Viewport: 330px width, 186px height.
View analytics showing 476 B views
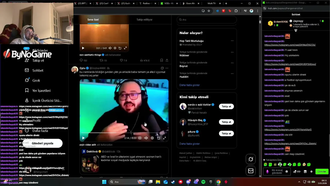point(145,60)
